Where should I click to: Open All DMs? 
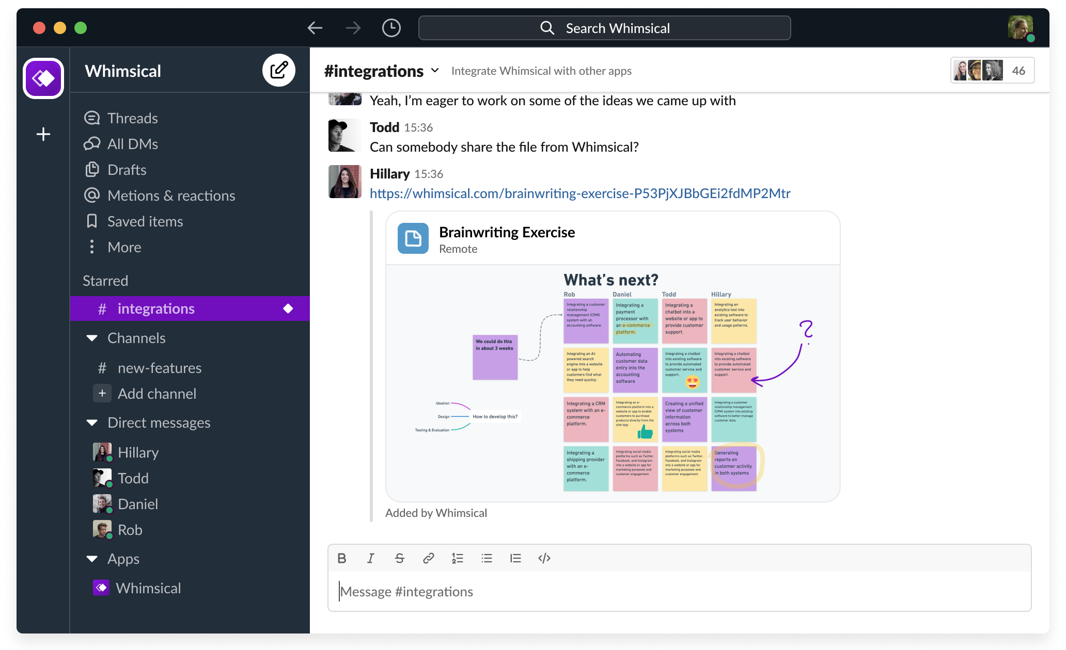pos(132,144)
